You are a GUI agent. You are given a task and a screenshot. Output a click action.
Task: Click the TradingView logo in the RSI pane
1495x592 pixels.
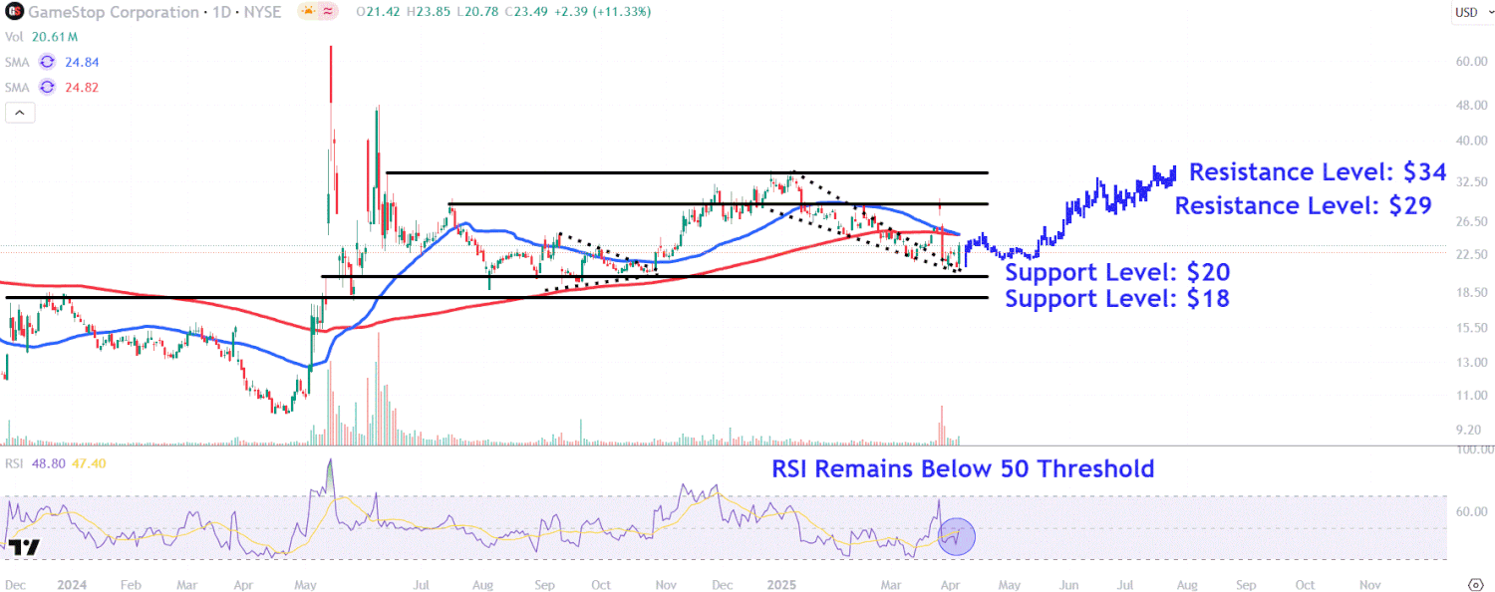24,547
